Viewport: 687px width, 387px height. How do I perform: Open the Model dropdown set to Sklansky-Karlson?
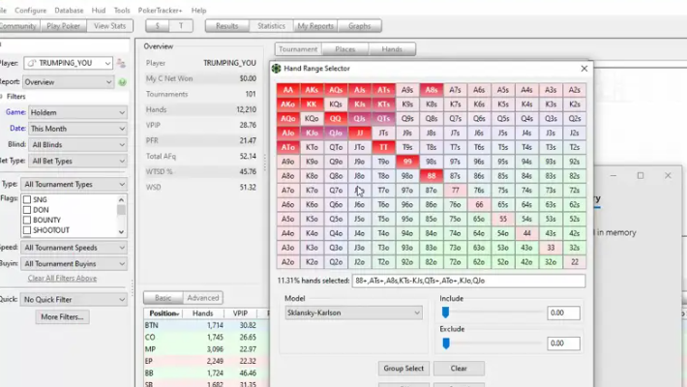pos(353,313)
